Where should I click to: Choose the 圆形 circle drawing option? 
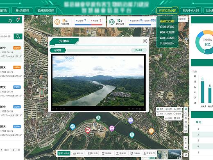[x=160, y=114]
